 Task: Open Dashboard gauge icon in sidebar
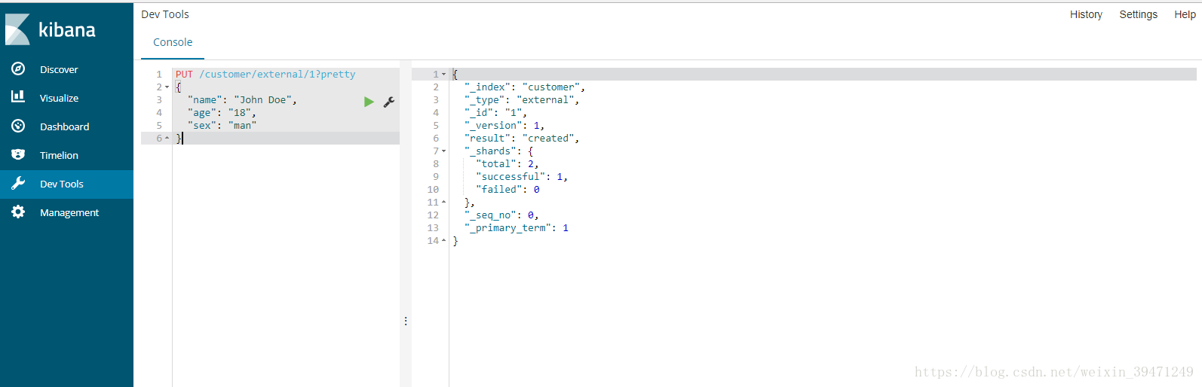tap(18, 126)
